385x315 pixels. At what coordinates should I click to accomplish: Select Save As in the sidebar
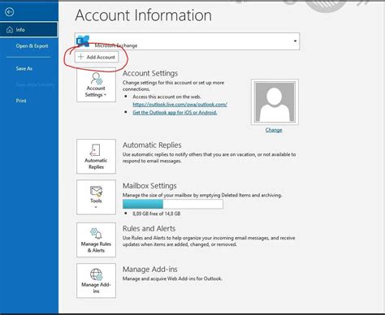(x=24, y=68)
